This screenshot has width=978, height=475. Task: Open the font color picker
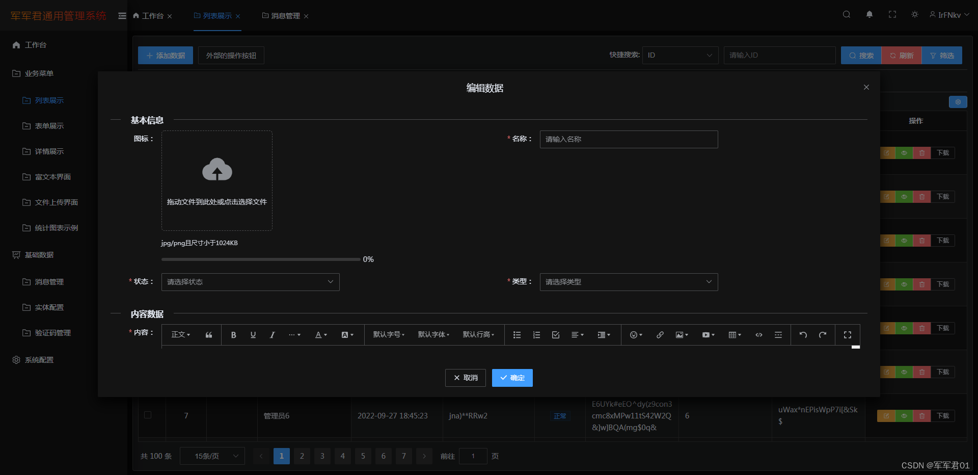321,335
